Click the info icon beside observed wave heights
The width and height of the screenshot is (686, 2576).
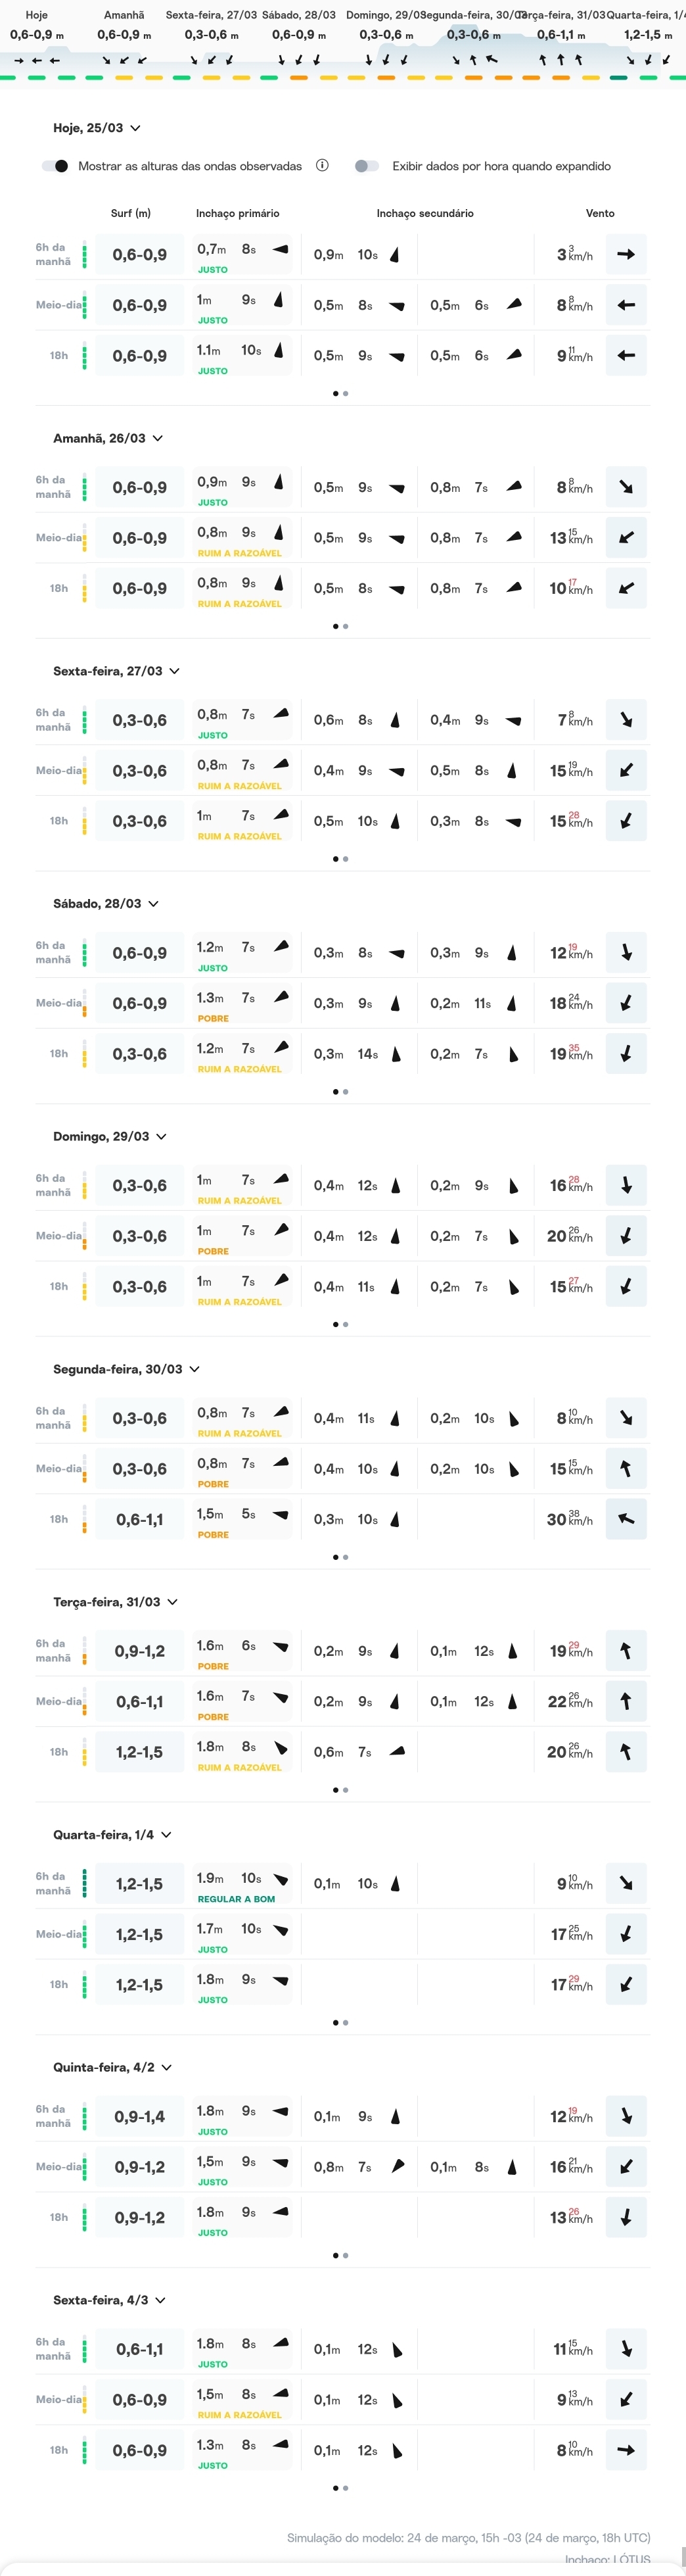pyautogui.click(x=323, y=166)
